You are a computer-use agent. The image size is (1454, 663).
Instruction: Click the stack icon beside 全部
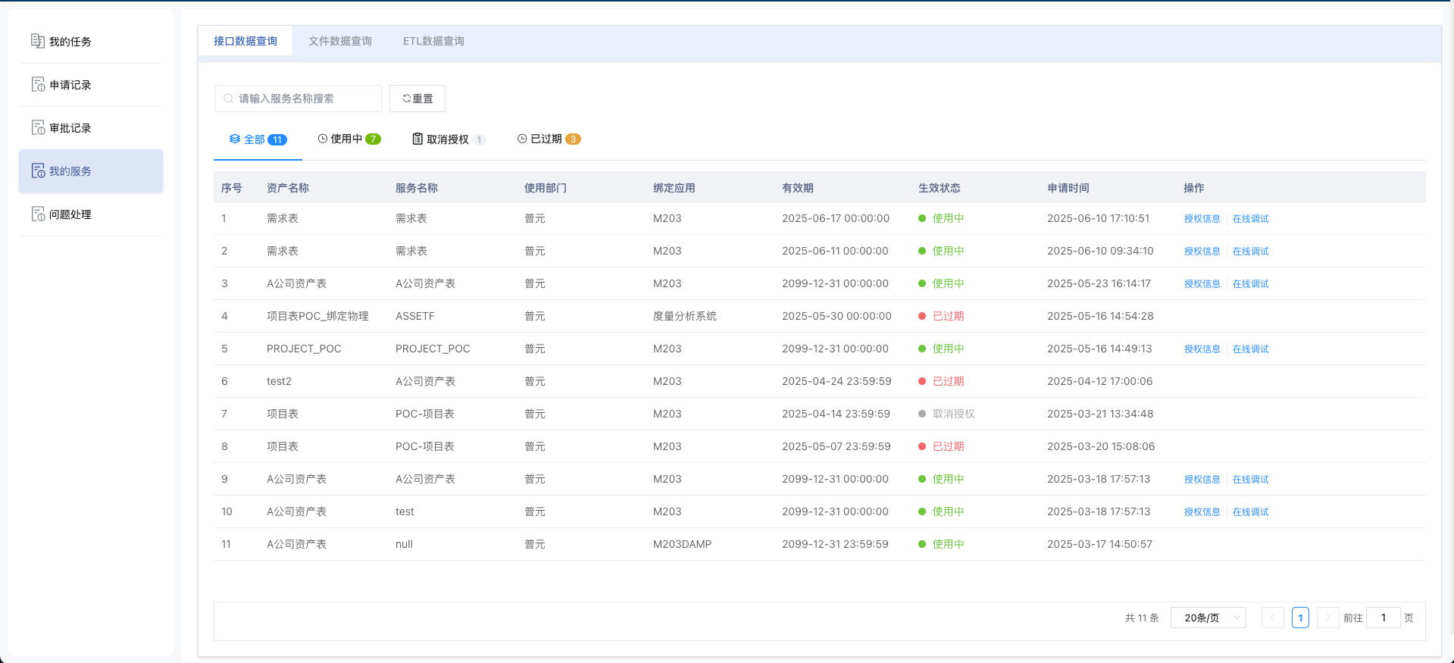click(x=235, y=139)
